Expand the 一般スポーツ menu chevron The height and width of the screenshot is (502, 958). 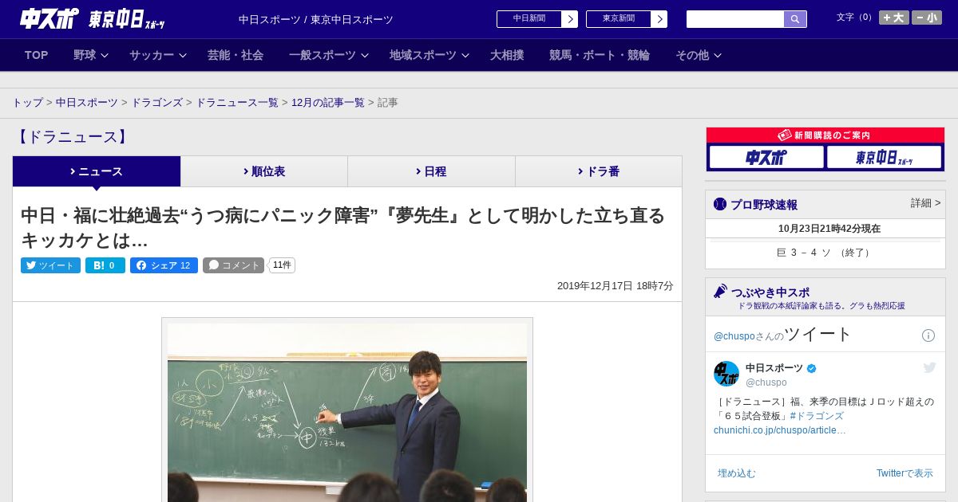tap(365, 56)
